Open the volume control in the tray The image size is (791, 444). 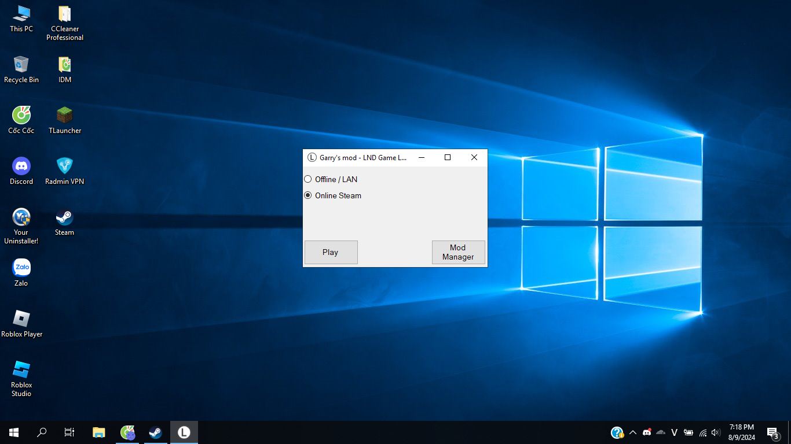(716, 432)
